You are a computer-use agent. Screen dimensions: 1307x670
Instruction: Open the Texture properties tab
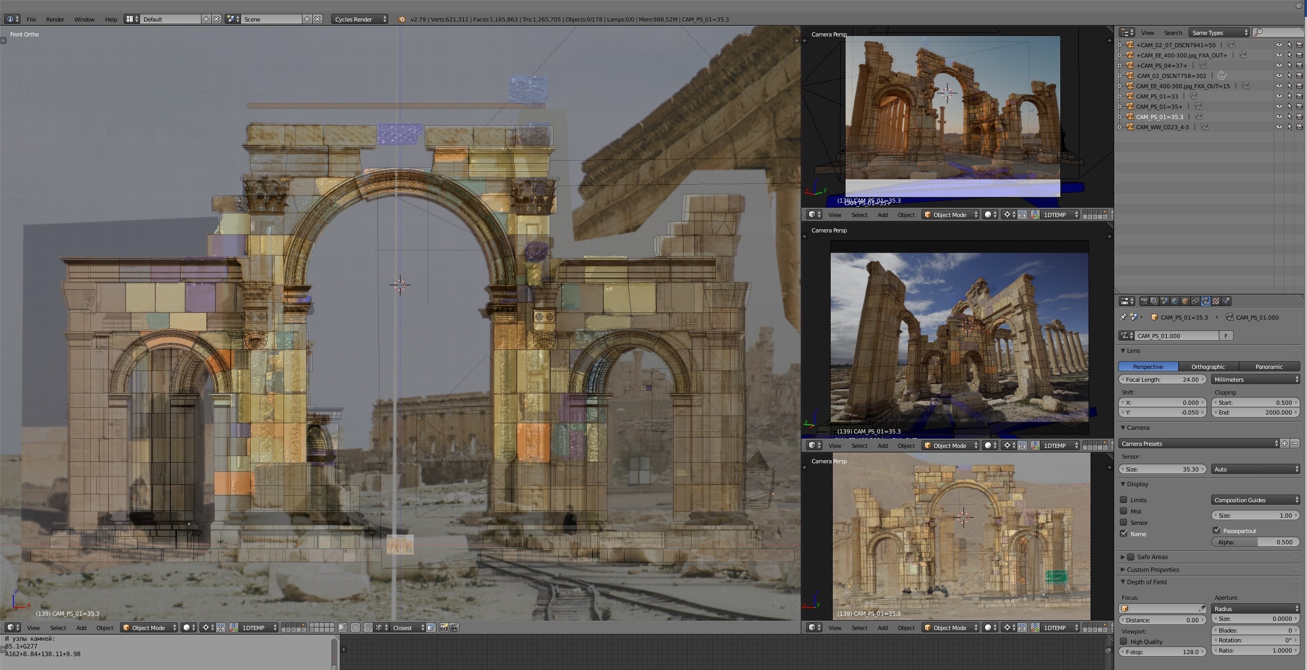coord(1216,301)
